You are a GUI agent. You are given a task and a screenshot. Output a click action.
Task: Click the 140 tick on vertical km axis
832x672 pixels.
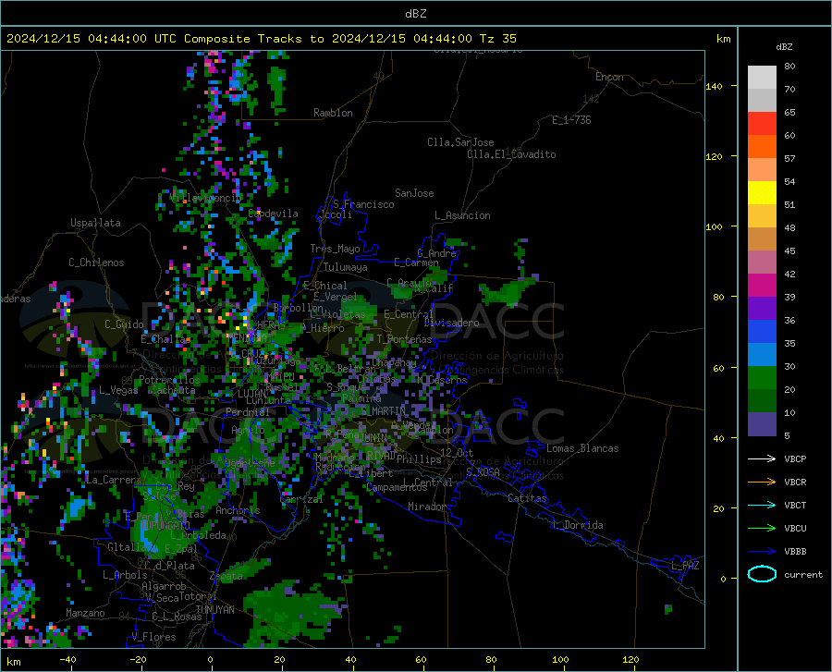[x=715, y=86]
